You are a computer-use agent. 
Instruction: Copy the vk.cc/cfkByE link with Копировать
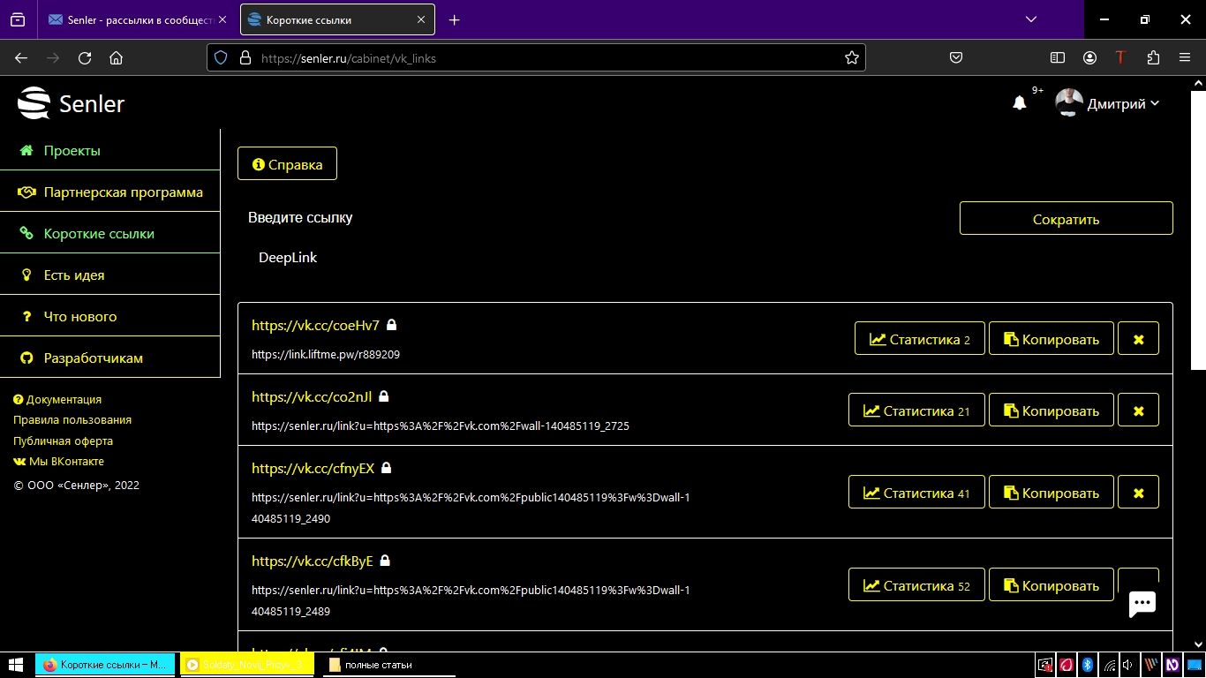(1051, 585)
